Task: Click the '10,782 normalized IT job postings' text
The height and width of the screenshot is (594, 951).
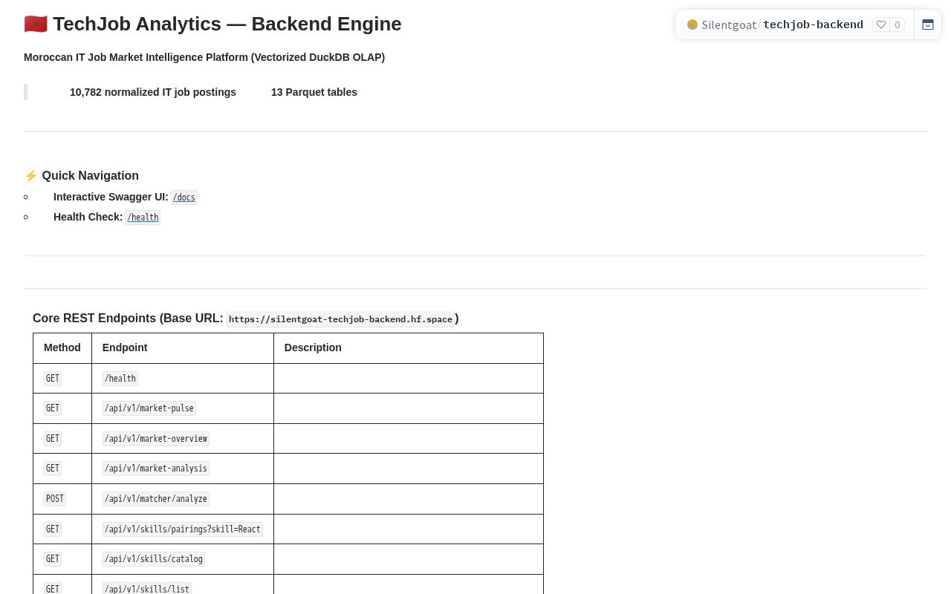Action: [x=153, y=92]
